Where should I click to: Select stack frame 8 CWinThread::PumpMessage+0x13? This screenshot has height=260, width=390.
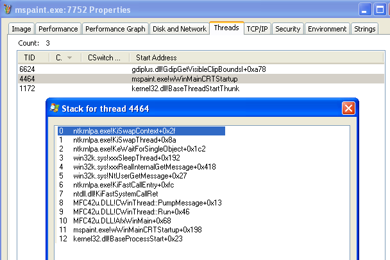[x=140, y=203]
